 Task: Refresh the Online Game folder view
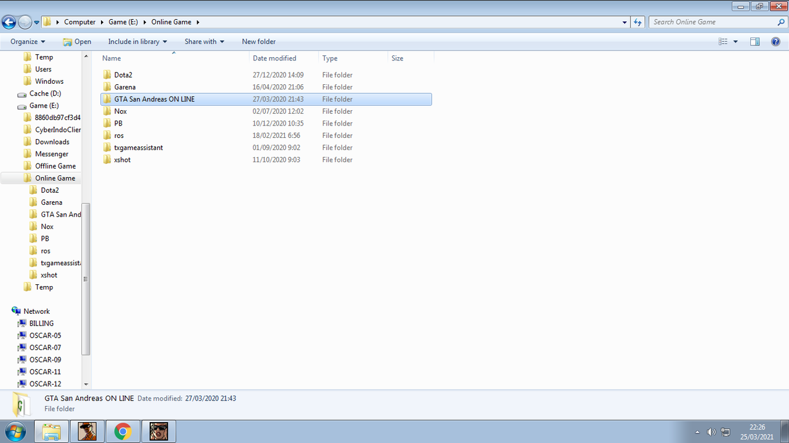tap(638, 22)
